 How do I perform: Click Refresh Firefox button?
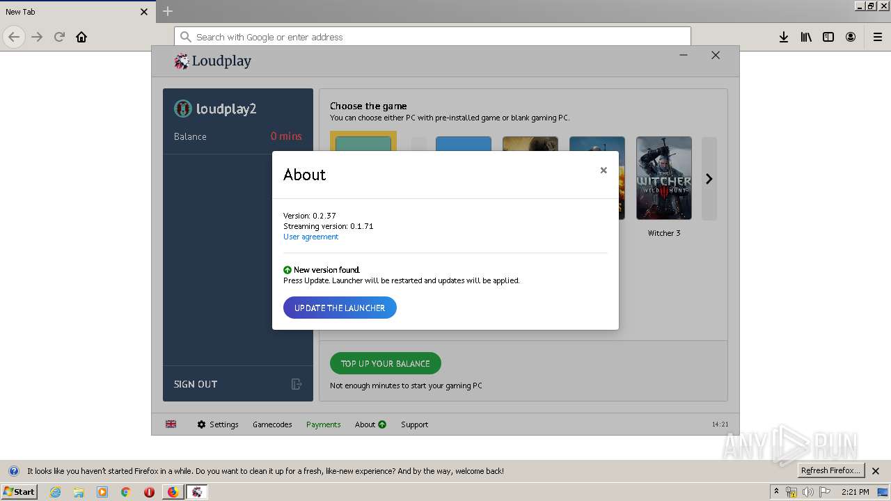click(831, 470)
